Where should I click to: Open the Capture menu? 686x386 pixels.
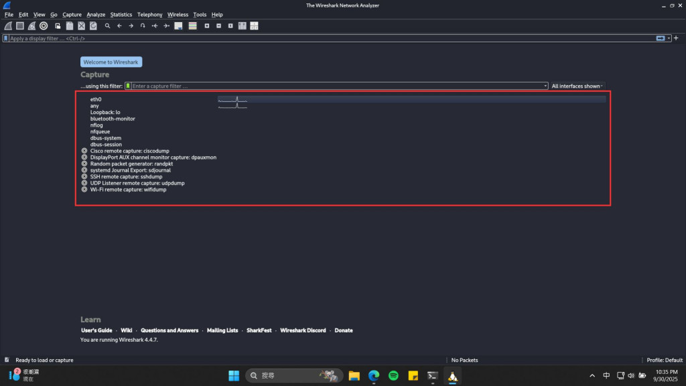point(72,15)
